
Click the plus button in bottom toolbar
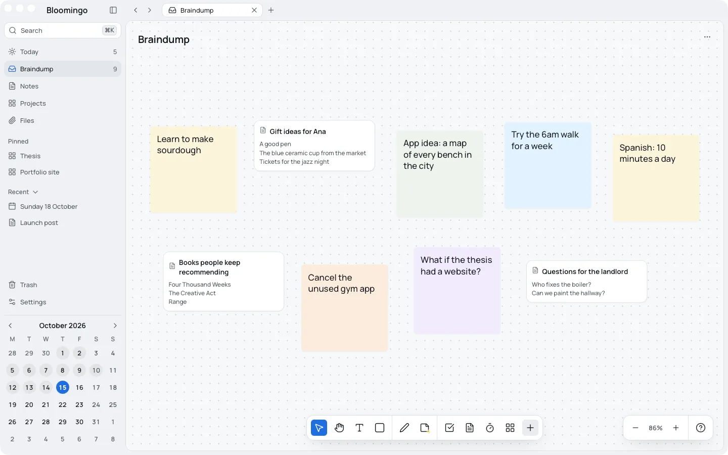point(530,428)
